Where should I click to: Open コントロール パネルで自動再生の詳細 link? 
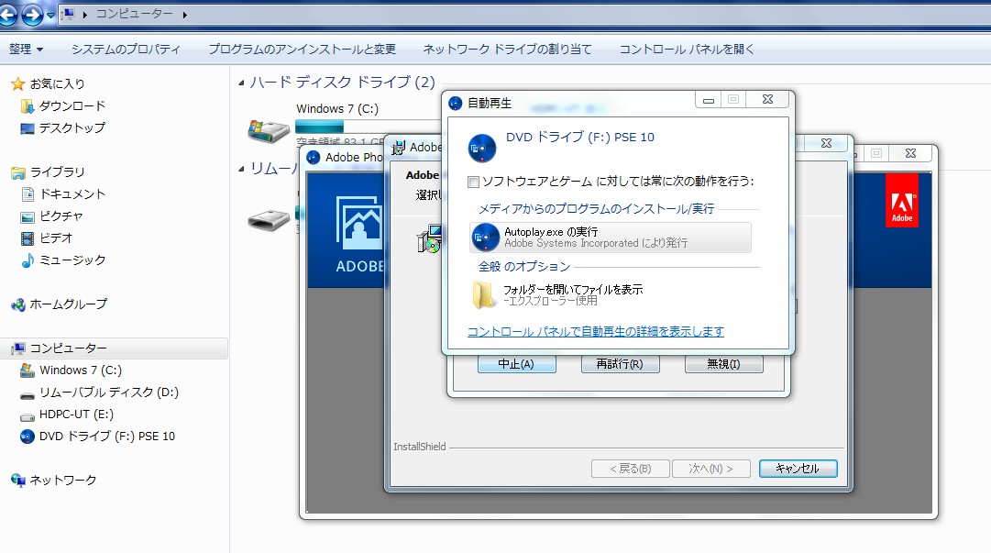coord(595,331)
